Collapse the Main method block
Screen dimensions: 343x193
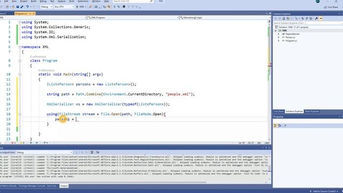coord(20,75)
